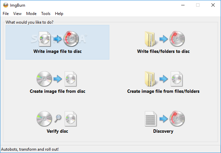This screenshot has width=221, height=153.
Task: Open the Mode menu
Action: [x=31, y=14]
